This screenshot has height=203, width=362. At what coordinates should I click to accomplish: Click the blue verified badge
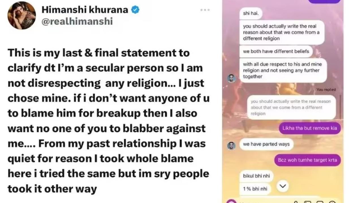[136, 10]
